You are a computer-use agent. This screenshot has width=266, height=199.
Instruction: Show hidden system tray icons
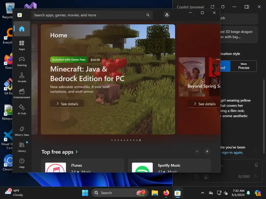(203, 193)
